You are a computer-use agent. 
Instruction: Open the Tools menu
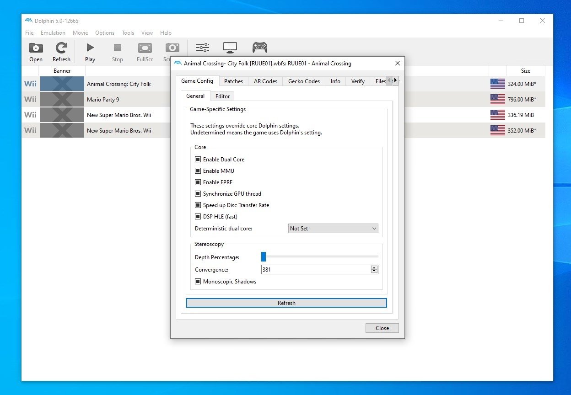(x=128, y=33)
